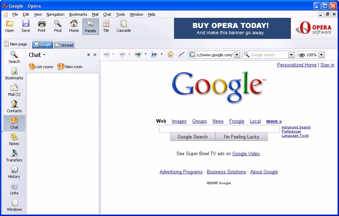
Task: Open the Find magnifier tool
Action: [58, 26]
